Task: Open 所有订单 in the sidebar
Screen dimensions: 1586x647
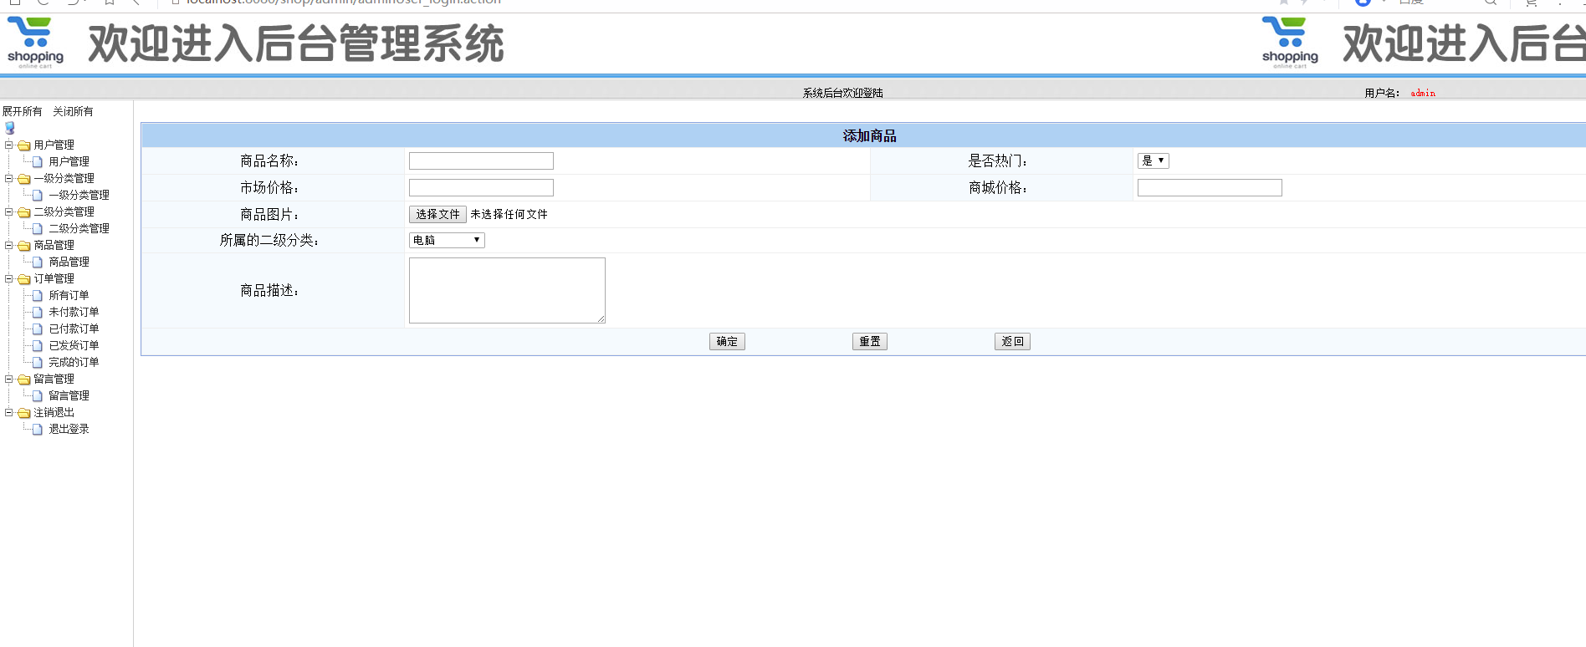Action: [x=69, y=295]
